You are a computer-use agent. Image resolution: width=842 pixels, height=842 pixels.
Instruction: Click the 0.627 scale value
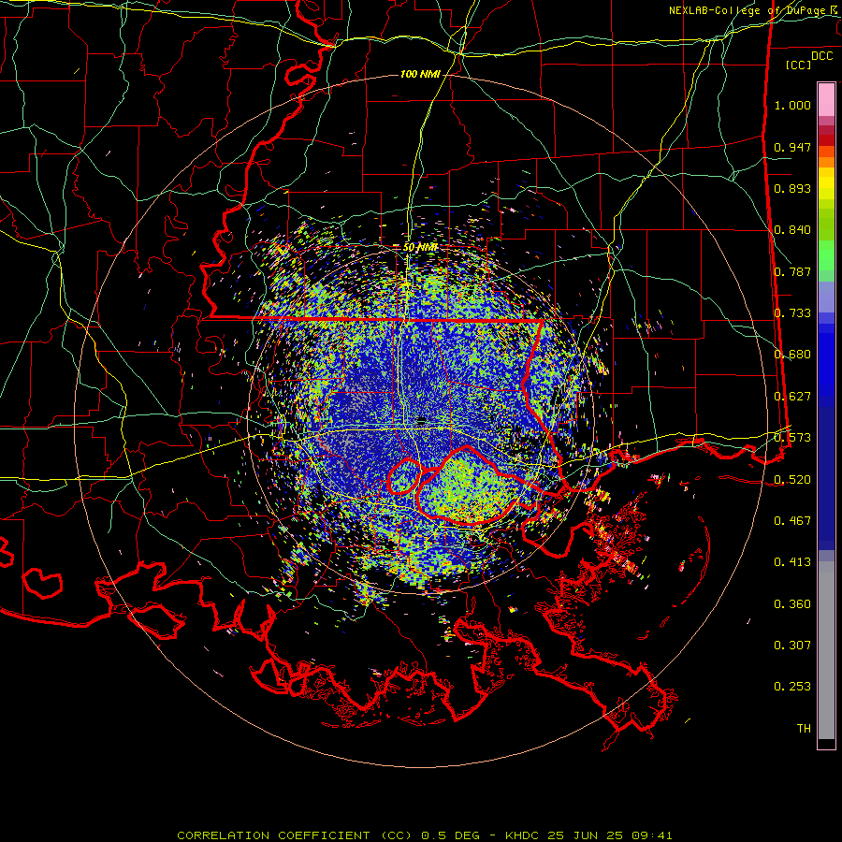[x=792, y=397]
